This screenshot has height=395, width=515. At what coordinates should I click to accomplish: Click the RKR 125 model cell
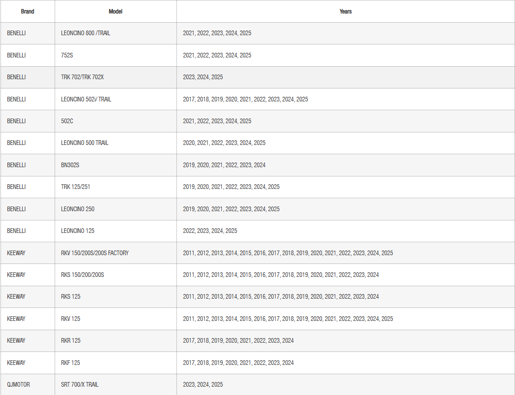coord(71,340)
